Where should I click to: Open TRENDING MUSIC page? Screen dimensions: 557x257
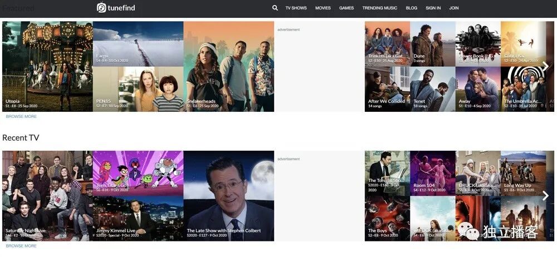click(x=380, y=8)
